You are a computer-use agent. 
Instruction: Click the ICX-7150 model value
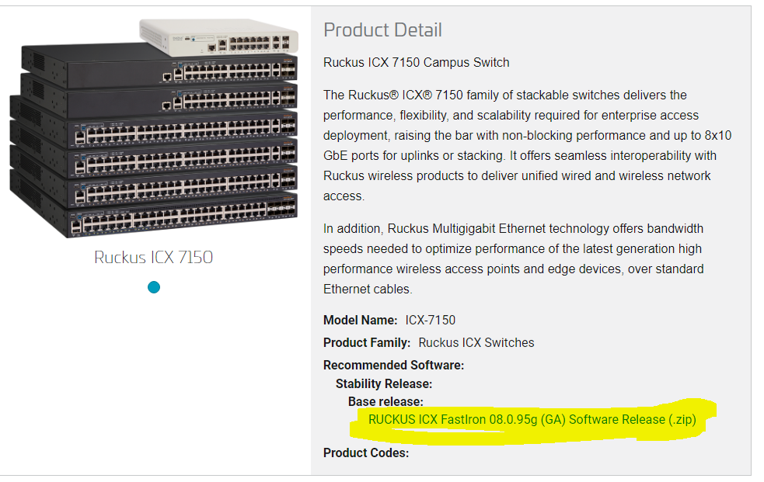click(x=430, y=320)
